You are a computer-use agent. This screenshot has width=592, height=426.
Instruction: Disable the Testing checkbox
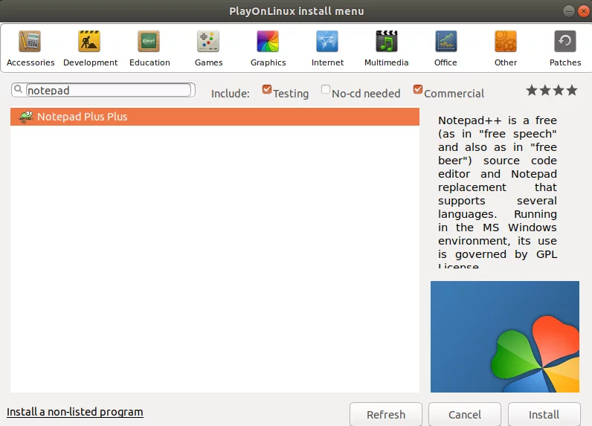267,89
